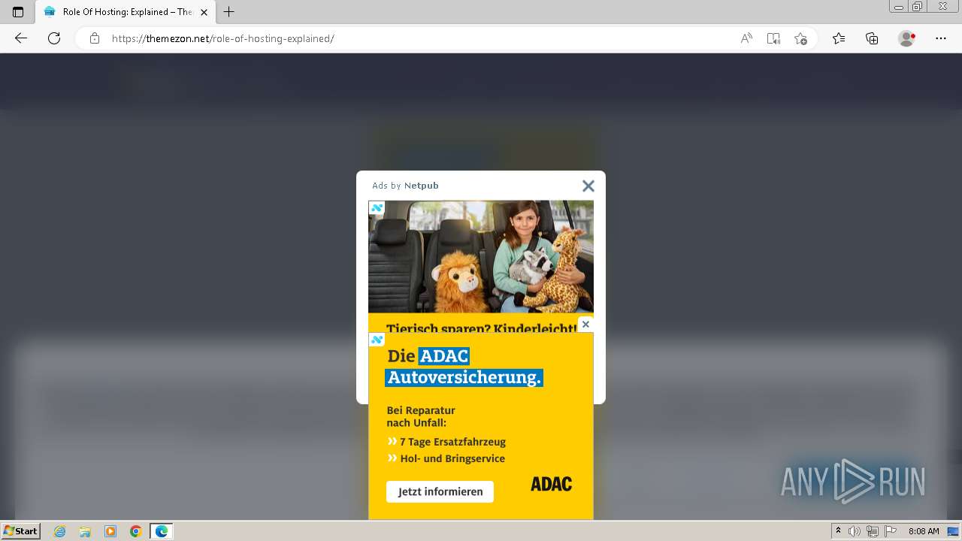
Task: Click the 8:08 AM taskbar clock
Action: (x=924, y=531)
